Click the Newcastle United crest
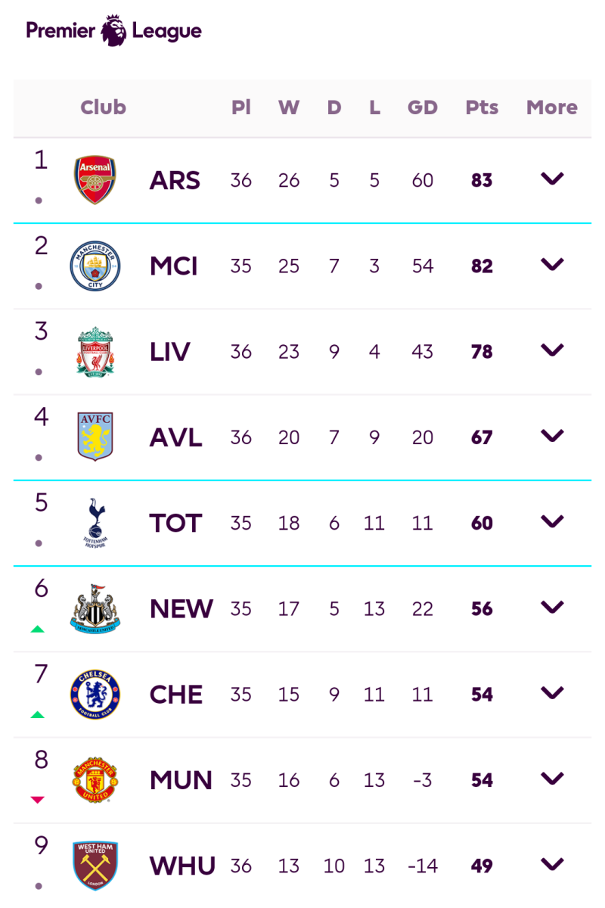 pyautogui.click(x=95, y=608)
